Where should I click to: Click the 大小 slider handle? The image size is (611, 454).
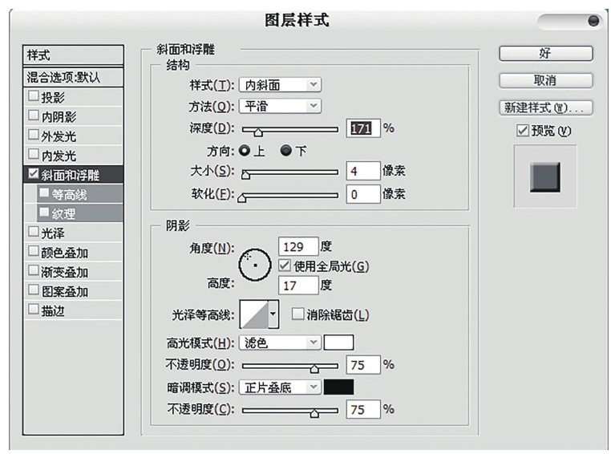coord(245,175)
